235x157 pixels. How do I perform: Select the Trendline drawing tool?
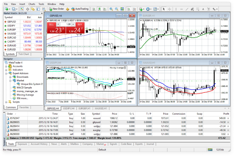pyautogui.click(x=187, y=9)
